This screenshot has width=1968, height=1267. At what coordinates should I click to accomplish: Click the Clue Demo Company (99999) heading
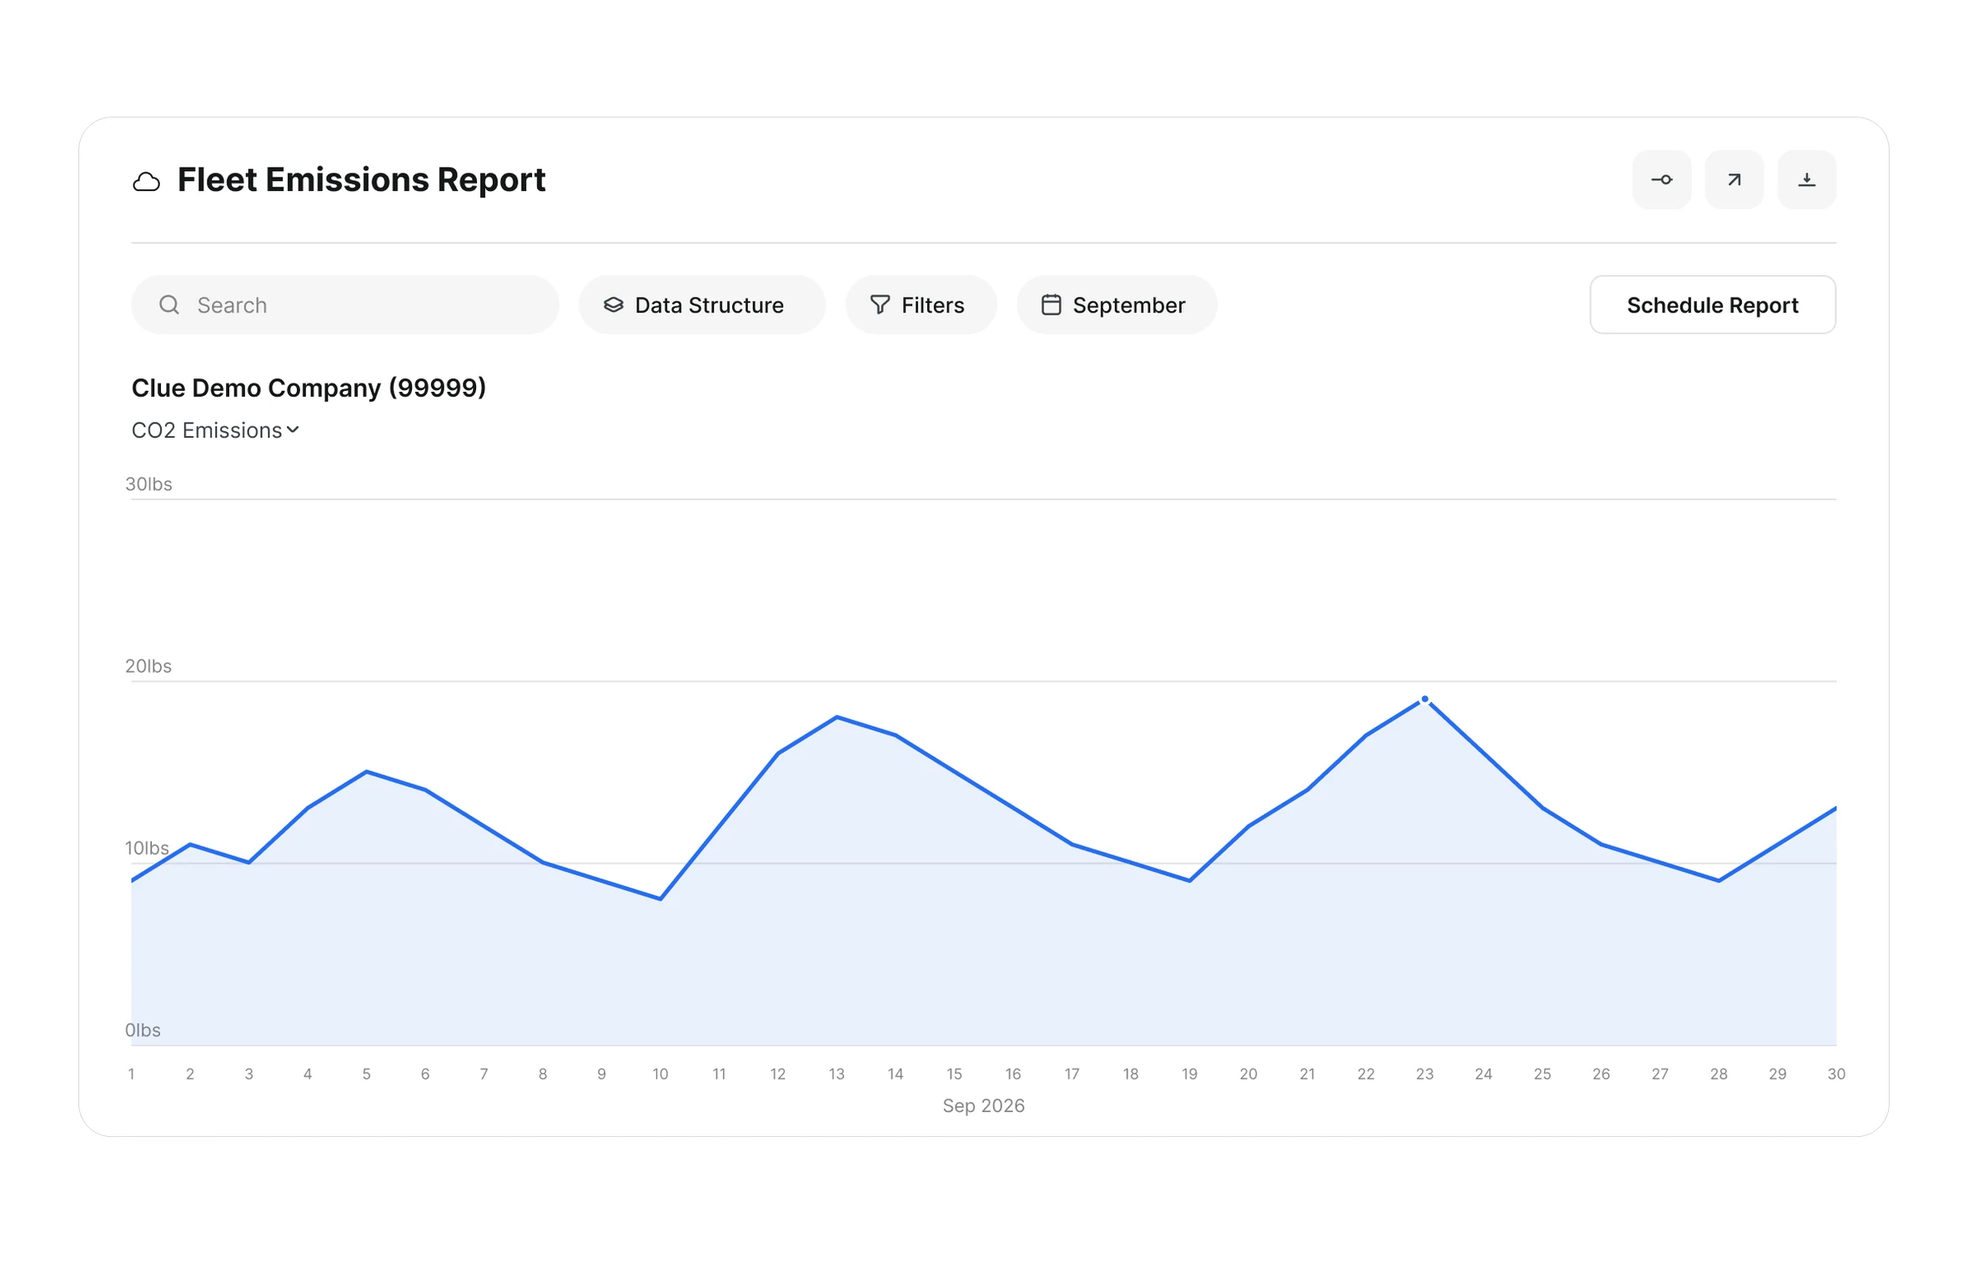(x=309, y=388)
